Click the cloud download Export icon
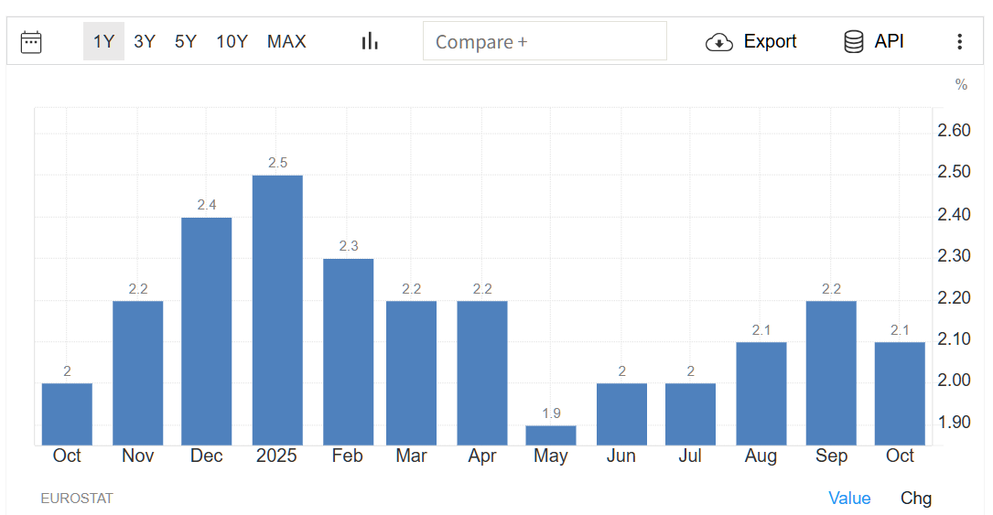993x515 pixels. tap(719, 42)
